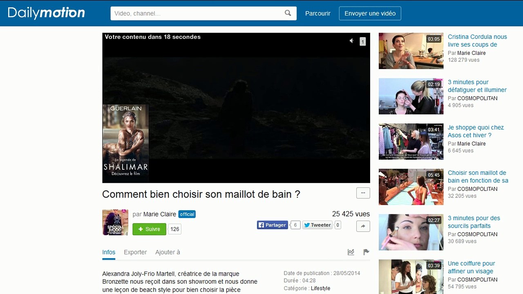The image size is (523, 294).
Task: View video statistics chart icon
Action: coord(351,252)
